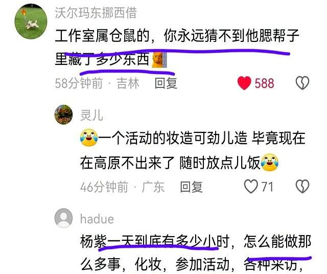Like the comment with 588 likes
Viewport: 327px width, 274px height.
pyautogui.click(x=244, y=83)
